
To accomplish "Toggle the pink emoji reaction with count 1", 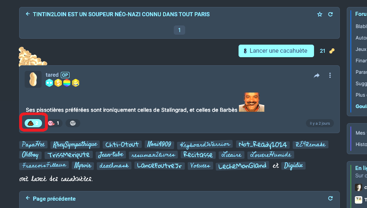I will tap(54, 123).
